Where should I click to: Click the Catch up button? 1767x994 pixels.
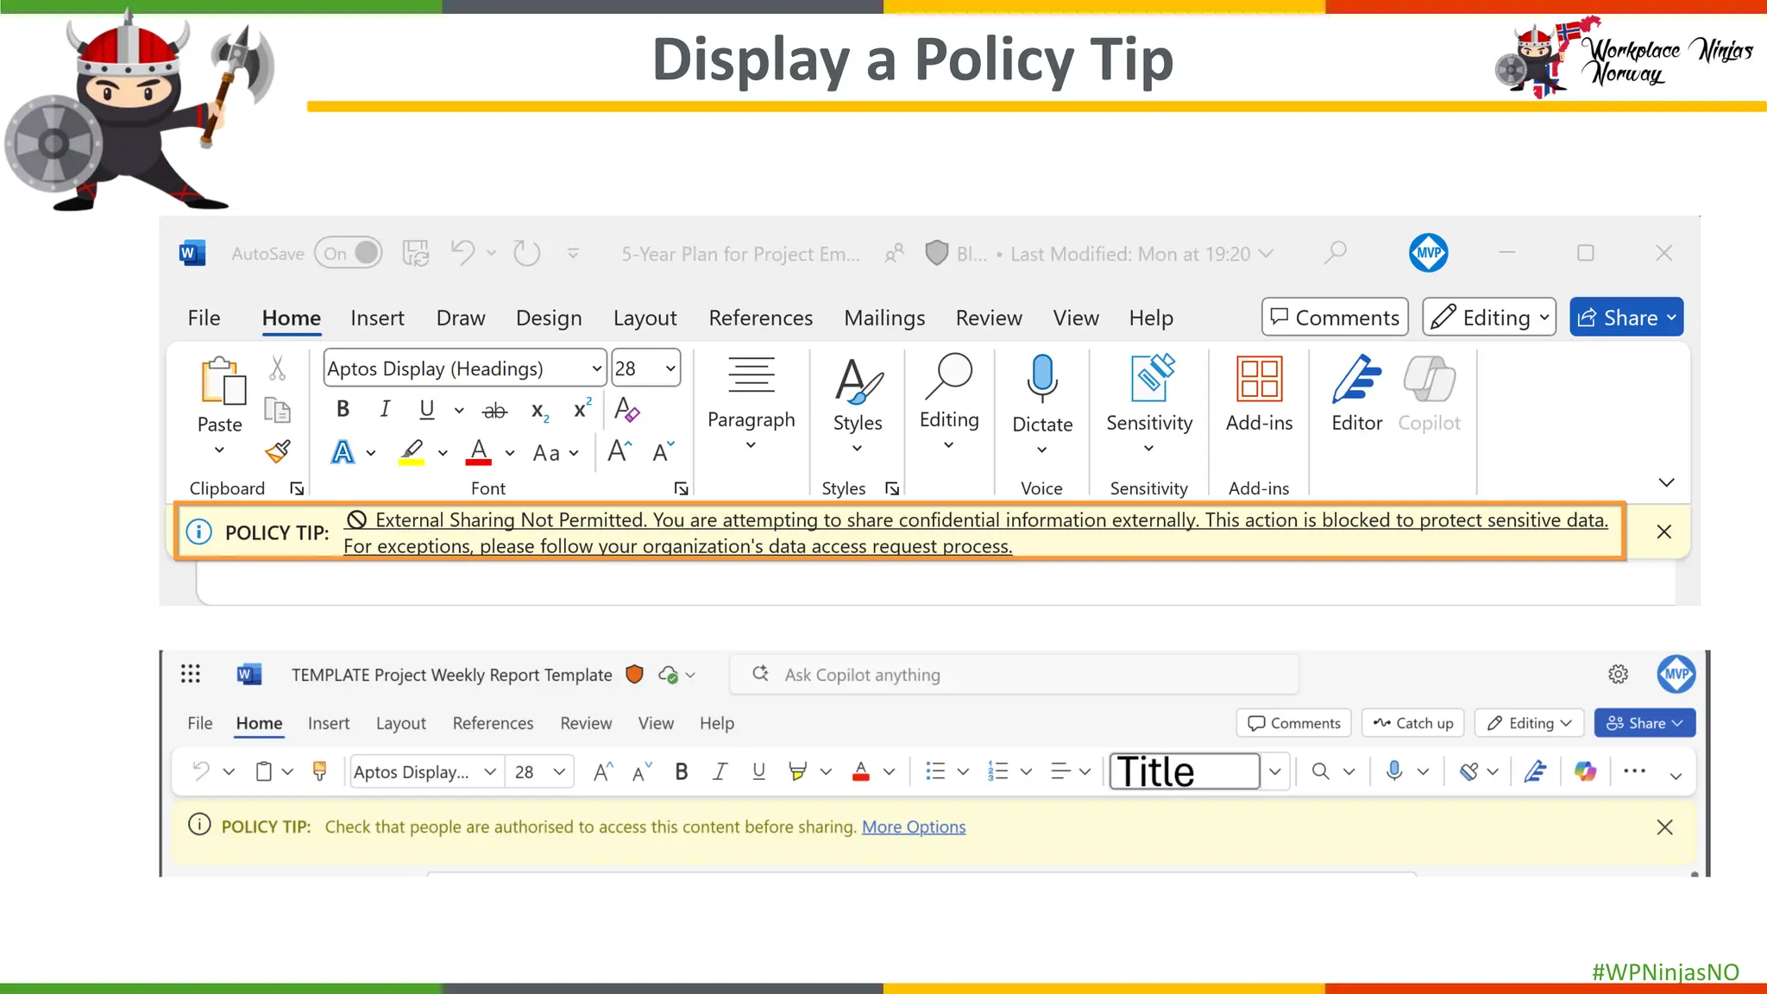[x=1412, y=723]
